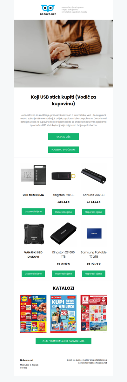Click the POGLEDAJ SVE ČLANKE button
This screenshot has height=382, width=127.
coord(63,149)
